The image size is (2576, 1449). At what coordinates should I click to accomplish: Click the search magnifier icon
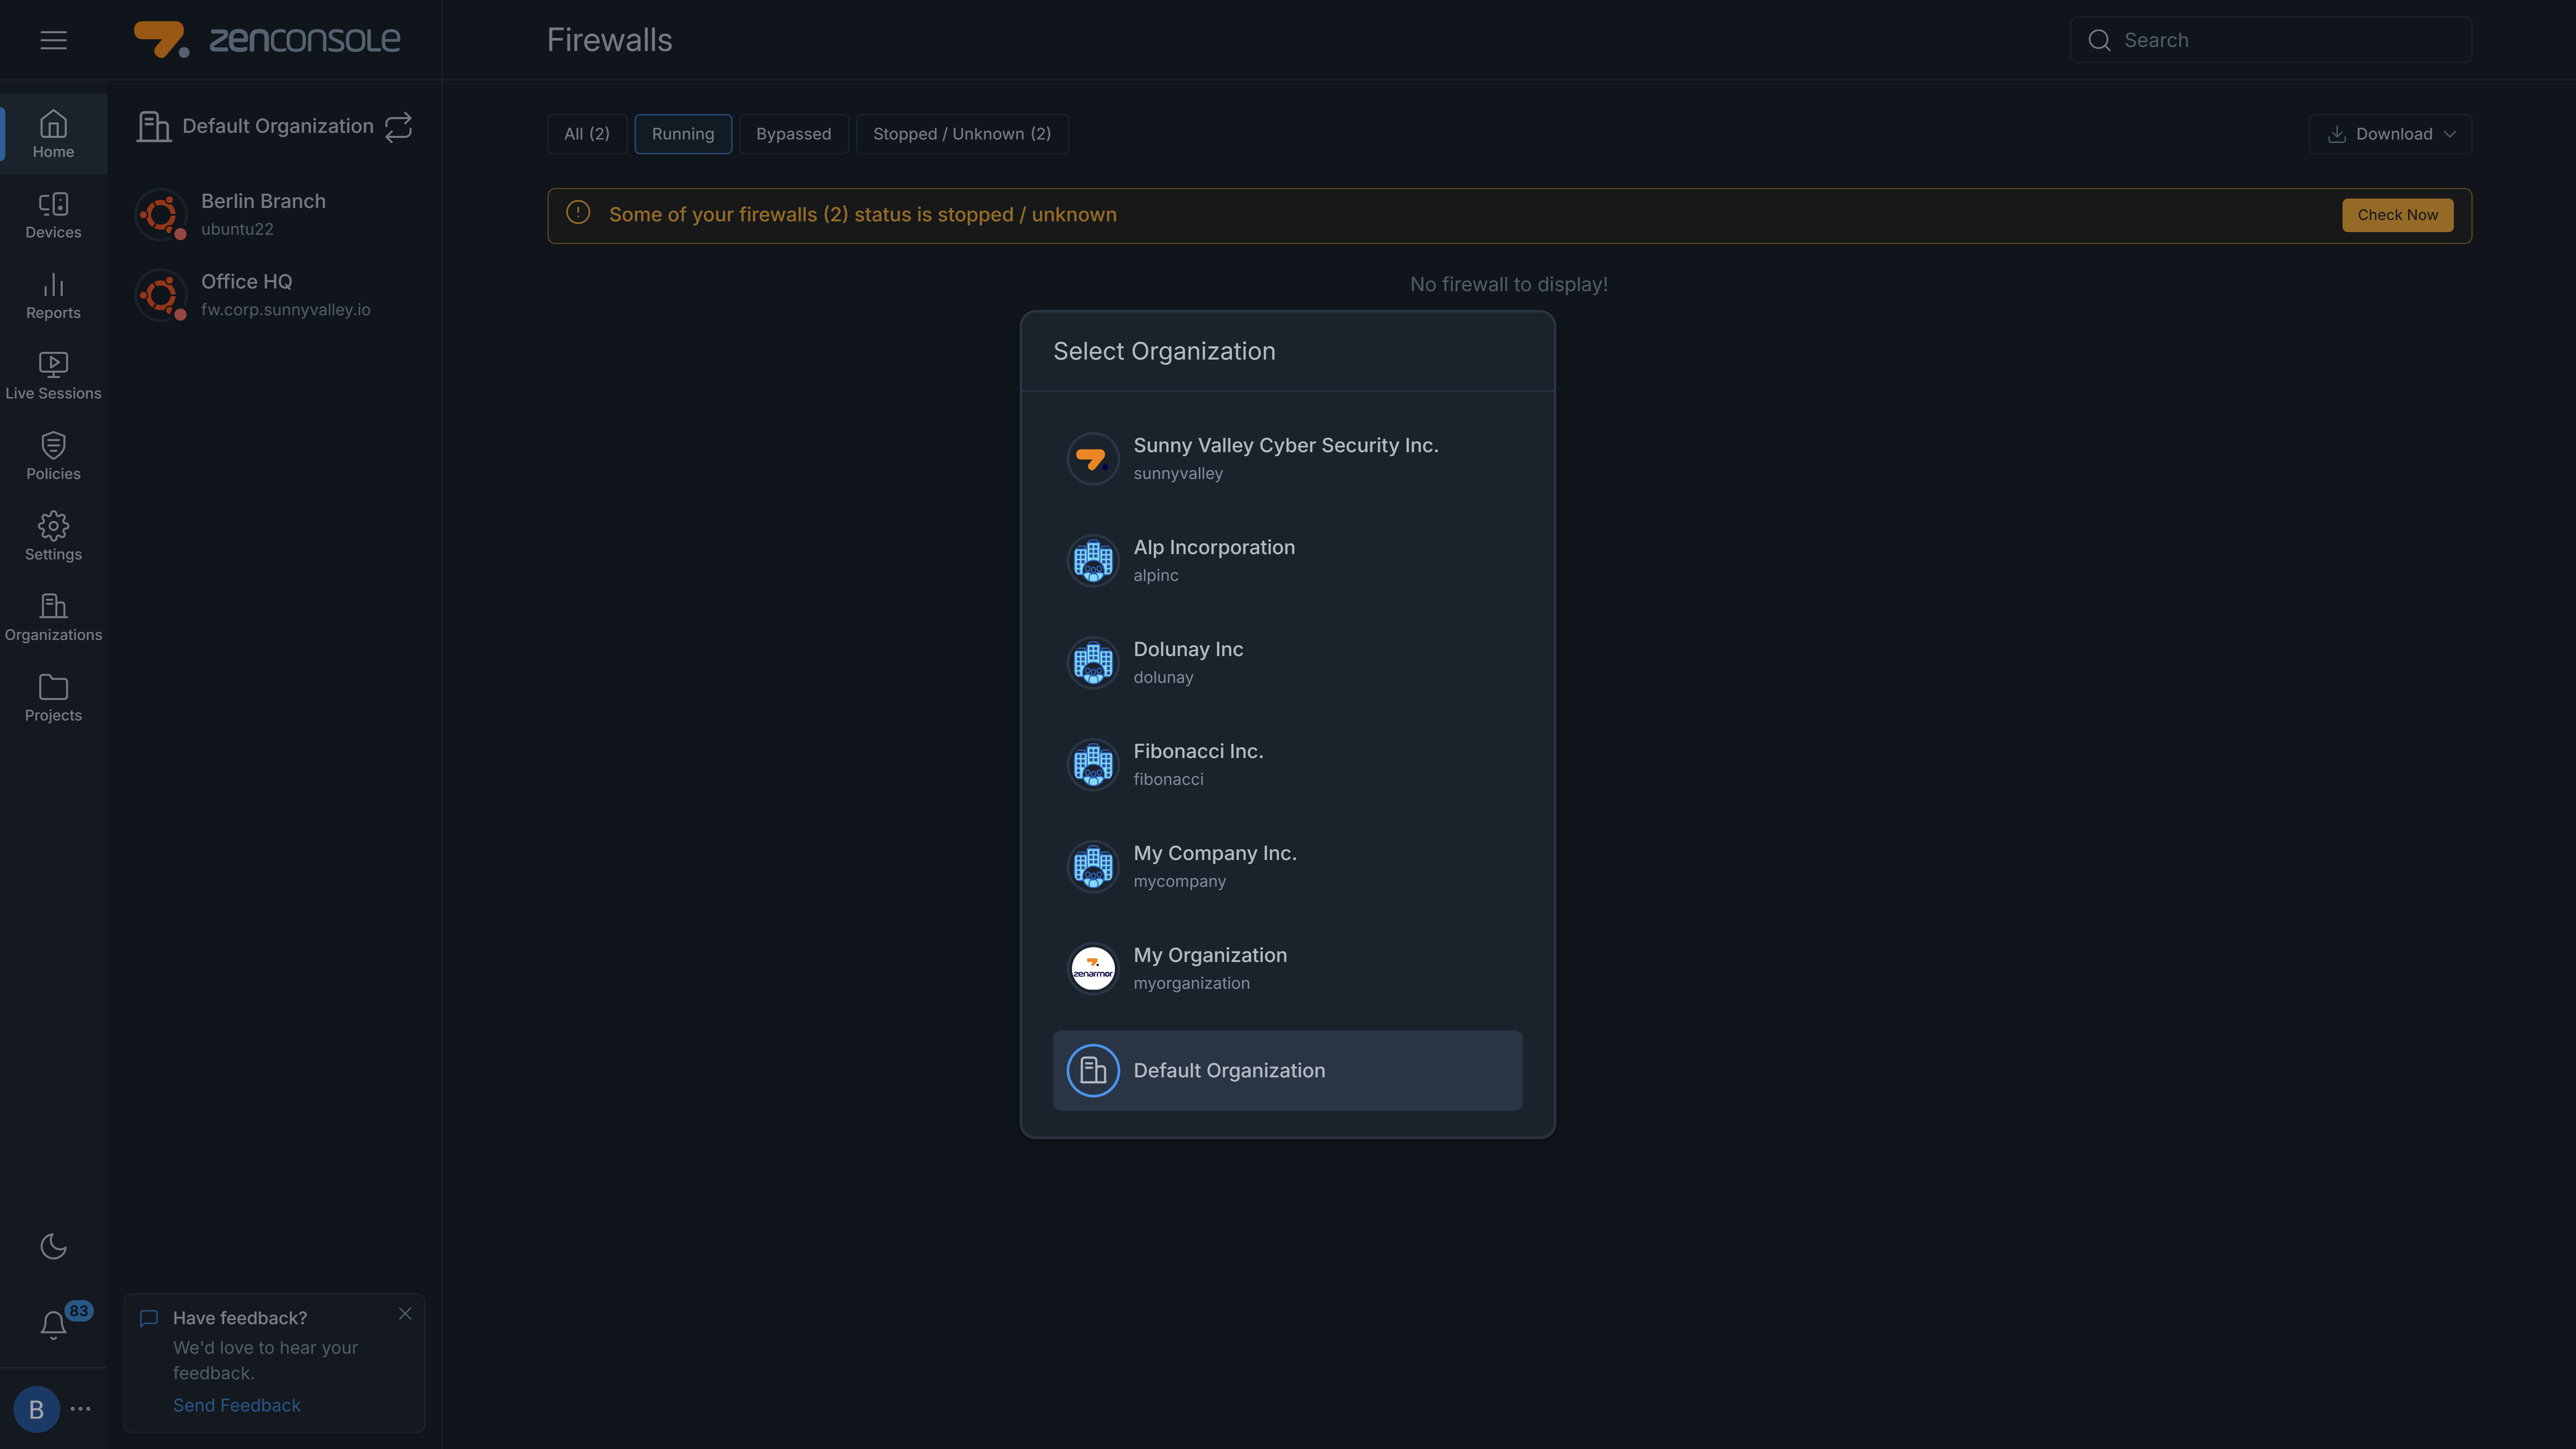[x=2099, y=40]
